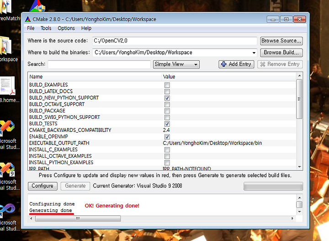The height and width of the screenshot is (241, 329).
Task: Click the Name column header
Action: point(95,77)
